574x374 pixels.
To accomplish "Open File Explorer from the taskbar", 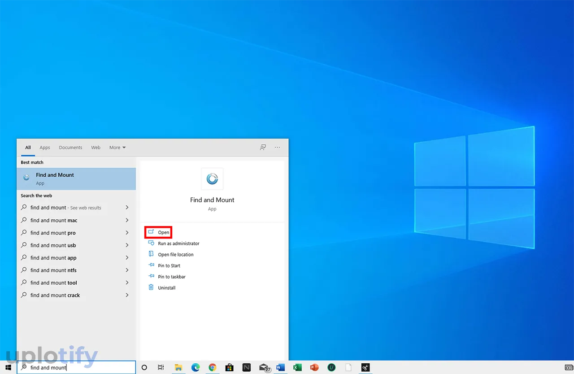I will [178, 367].
